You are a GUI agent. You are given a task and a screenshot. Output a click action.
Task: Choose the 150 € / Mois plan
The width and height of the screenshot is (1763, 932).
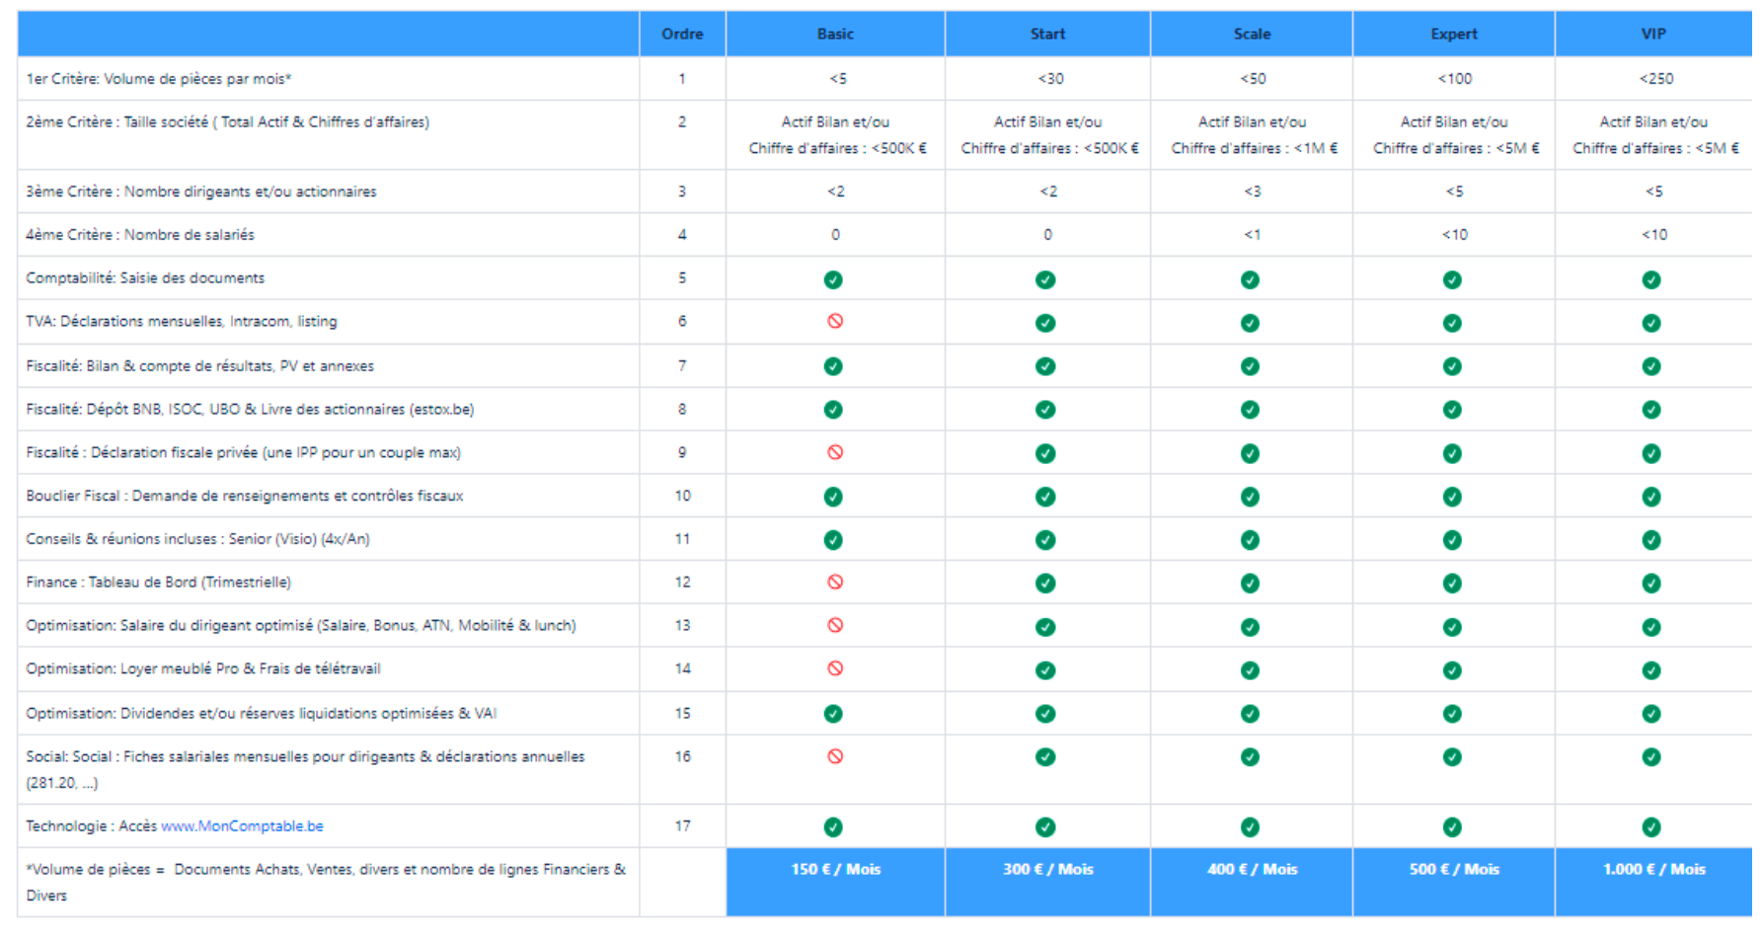point(835,870)
